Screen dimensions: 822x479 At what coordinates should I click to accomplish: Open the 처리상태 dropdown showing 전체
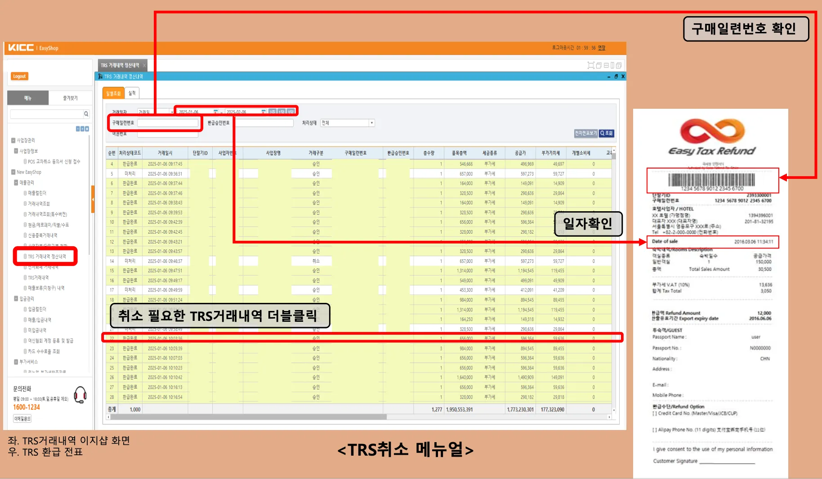(372, 122)
